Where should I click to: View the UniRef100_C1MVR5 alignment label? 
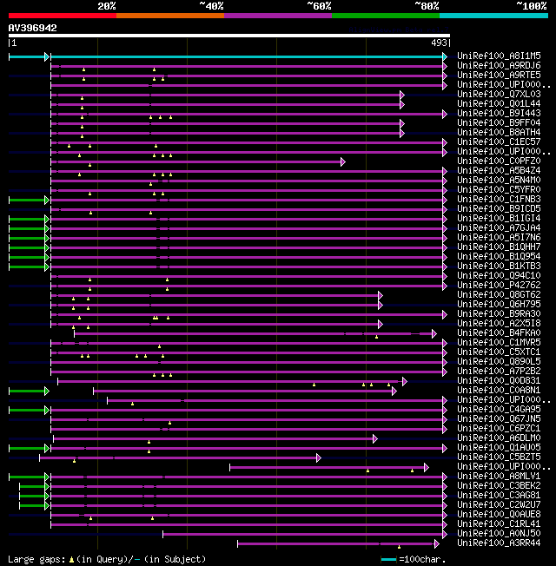coord(499,343)
